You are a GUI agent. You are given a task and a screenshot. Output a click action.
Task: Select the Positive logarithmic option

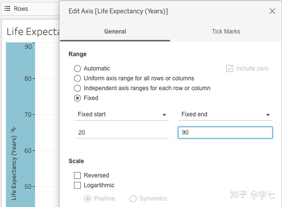(x=88, y=199)
